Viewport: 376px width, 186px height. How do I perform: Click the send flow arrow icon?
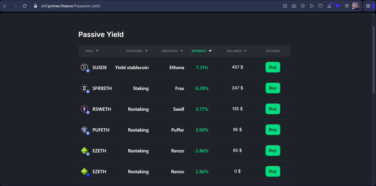click(x=311, y=6)
